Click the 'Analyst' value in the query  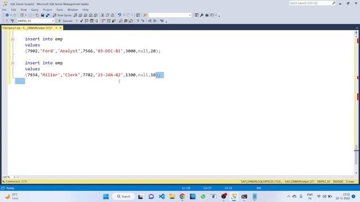pyautogui.click(x=69, y=51)
